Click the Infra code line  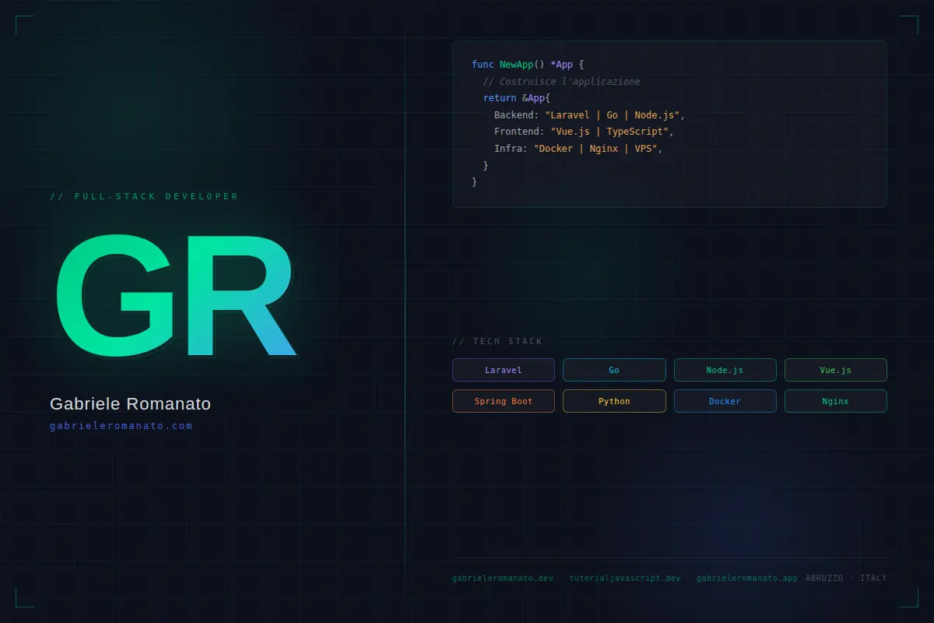pyautogui.click(x=578, y=149)
